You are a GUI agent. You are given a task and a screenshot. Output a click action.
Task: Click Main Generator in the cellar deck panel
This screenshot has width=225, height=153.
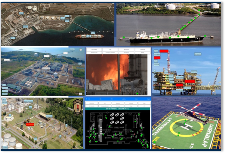pos(91,106)
